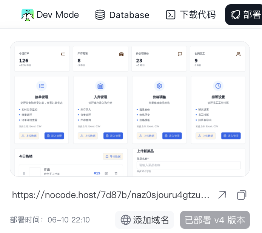262x233 pixels.
Task: Click the ¥15 price on 拌面
Action: pos(97,173)
